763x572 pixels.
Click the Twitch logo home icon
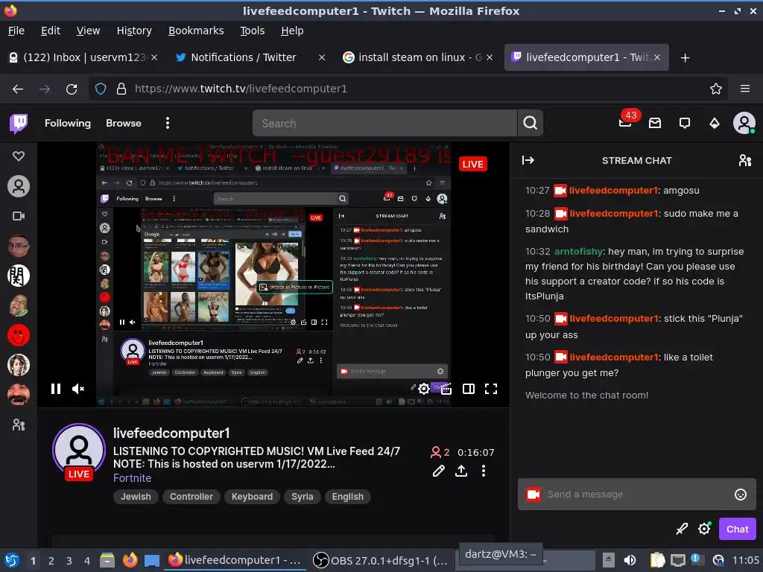pos(19,124)
